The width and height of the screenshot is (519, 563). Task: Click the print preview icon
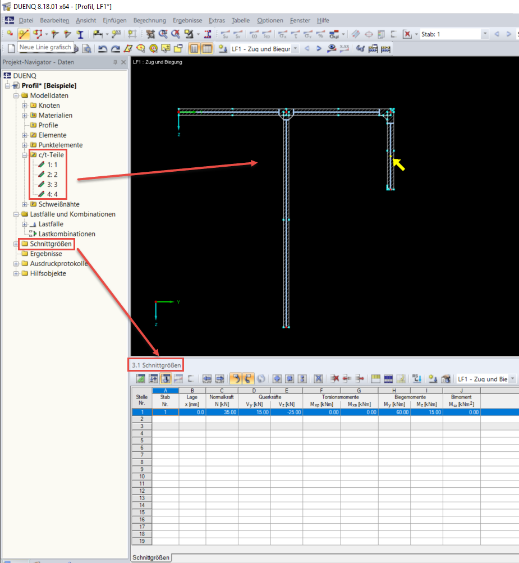[86, 48]
